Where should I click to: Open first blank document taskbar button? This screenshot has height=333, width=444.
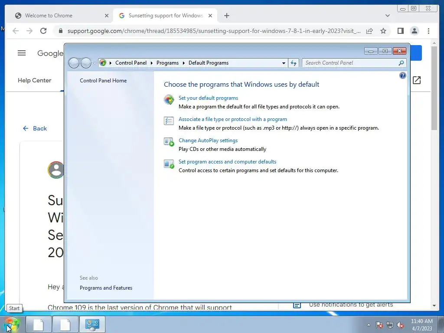tap(39, 324)
